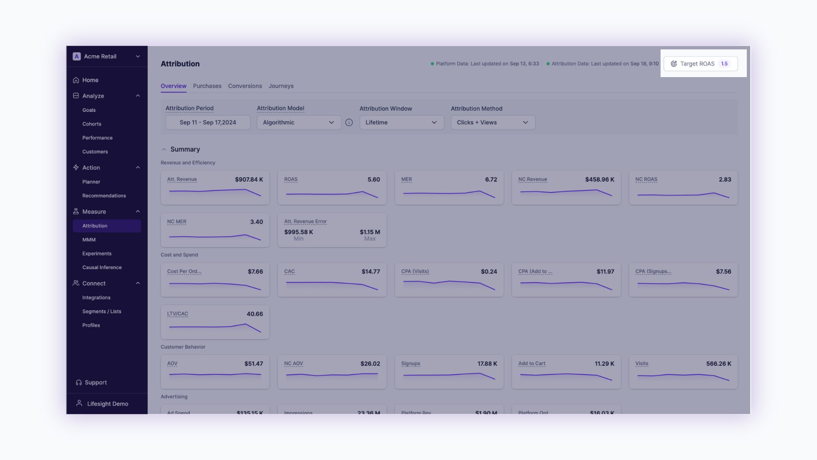Click the Support headset icon

[79, 382]
